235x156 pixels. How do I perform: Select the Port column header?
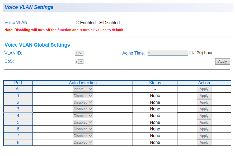[x=18, y=83]
